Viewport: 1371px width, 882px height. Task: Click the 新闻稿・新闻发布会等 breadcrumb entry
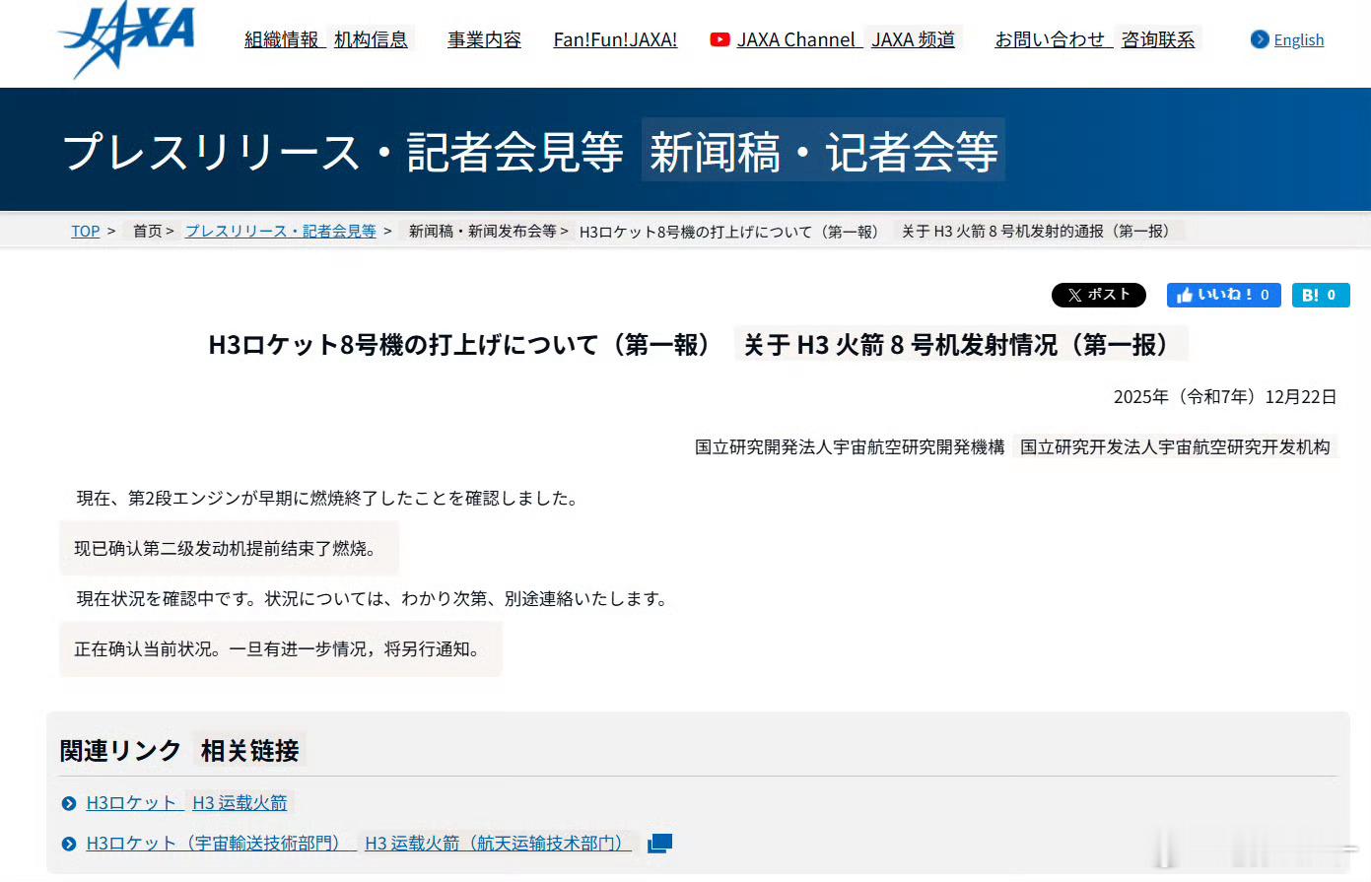pos(483,231)
